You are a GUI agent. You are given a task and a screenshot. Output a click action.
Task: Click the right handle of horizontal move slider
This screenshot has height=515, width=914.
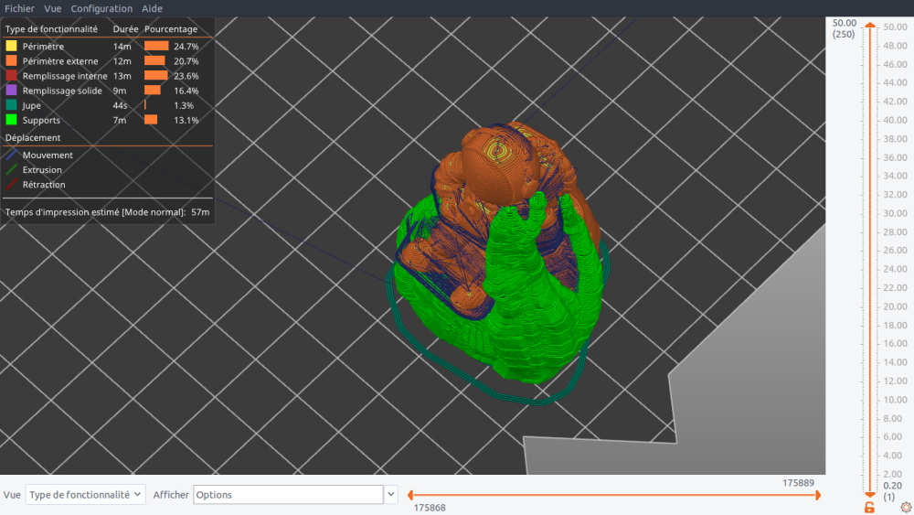pyautogui.click(x=818, y=495)
